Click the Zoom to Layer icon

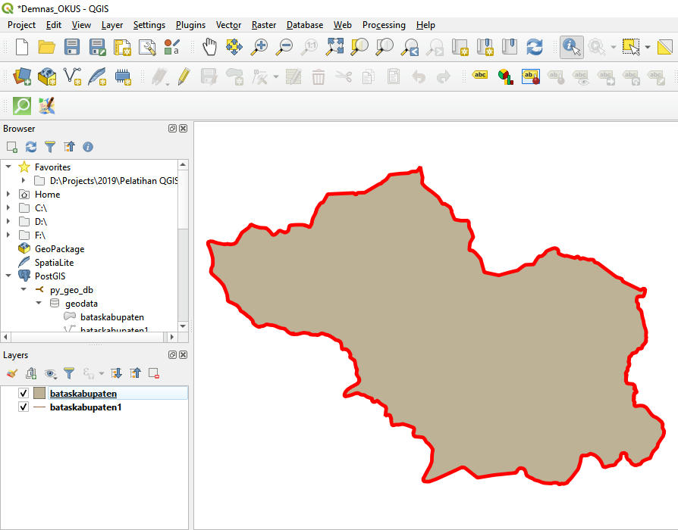[385, 47]
